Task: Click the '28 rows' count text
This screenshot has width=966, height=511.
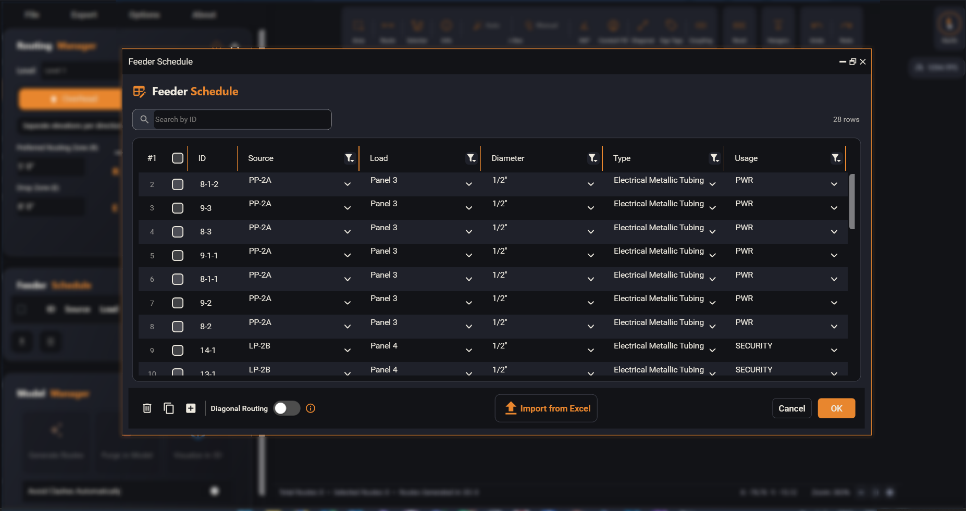Action: pyautogui.click(x=846, y=119)
